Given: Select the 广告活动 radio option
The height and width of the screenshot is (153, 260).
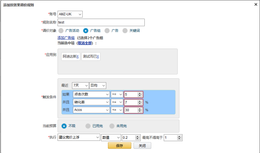Looking at the screenshot, I should point(61,31).
